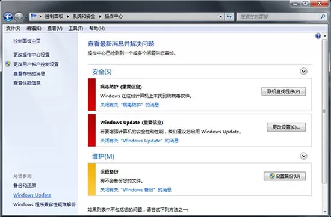Minimize the window
This screenshot has width=331, height=217.
(x=295, y=4)
